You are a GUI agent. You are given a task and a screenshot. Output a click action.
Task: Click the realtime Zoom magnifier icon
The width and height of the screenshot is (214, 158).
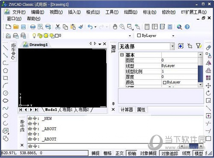[122, 27]
